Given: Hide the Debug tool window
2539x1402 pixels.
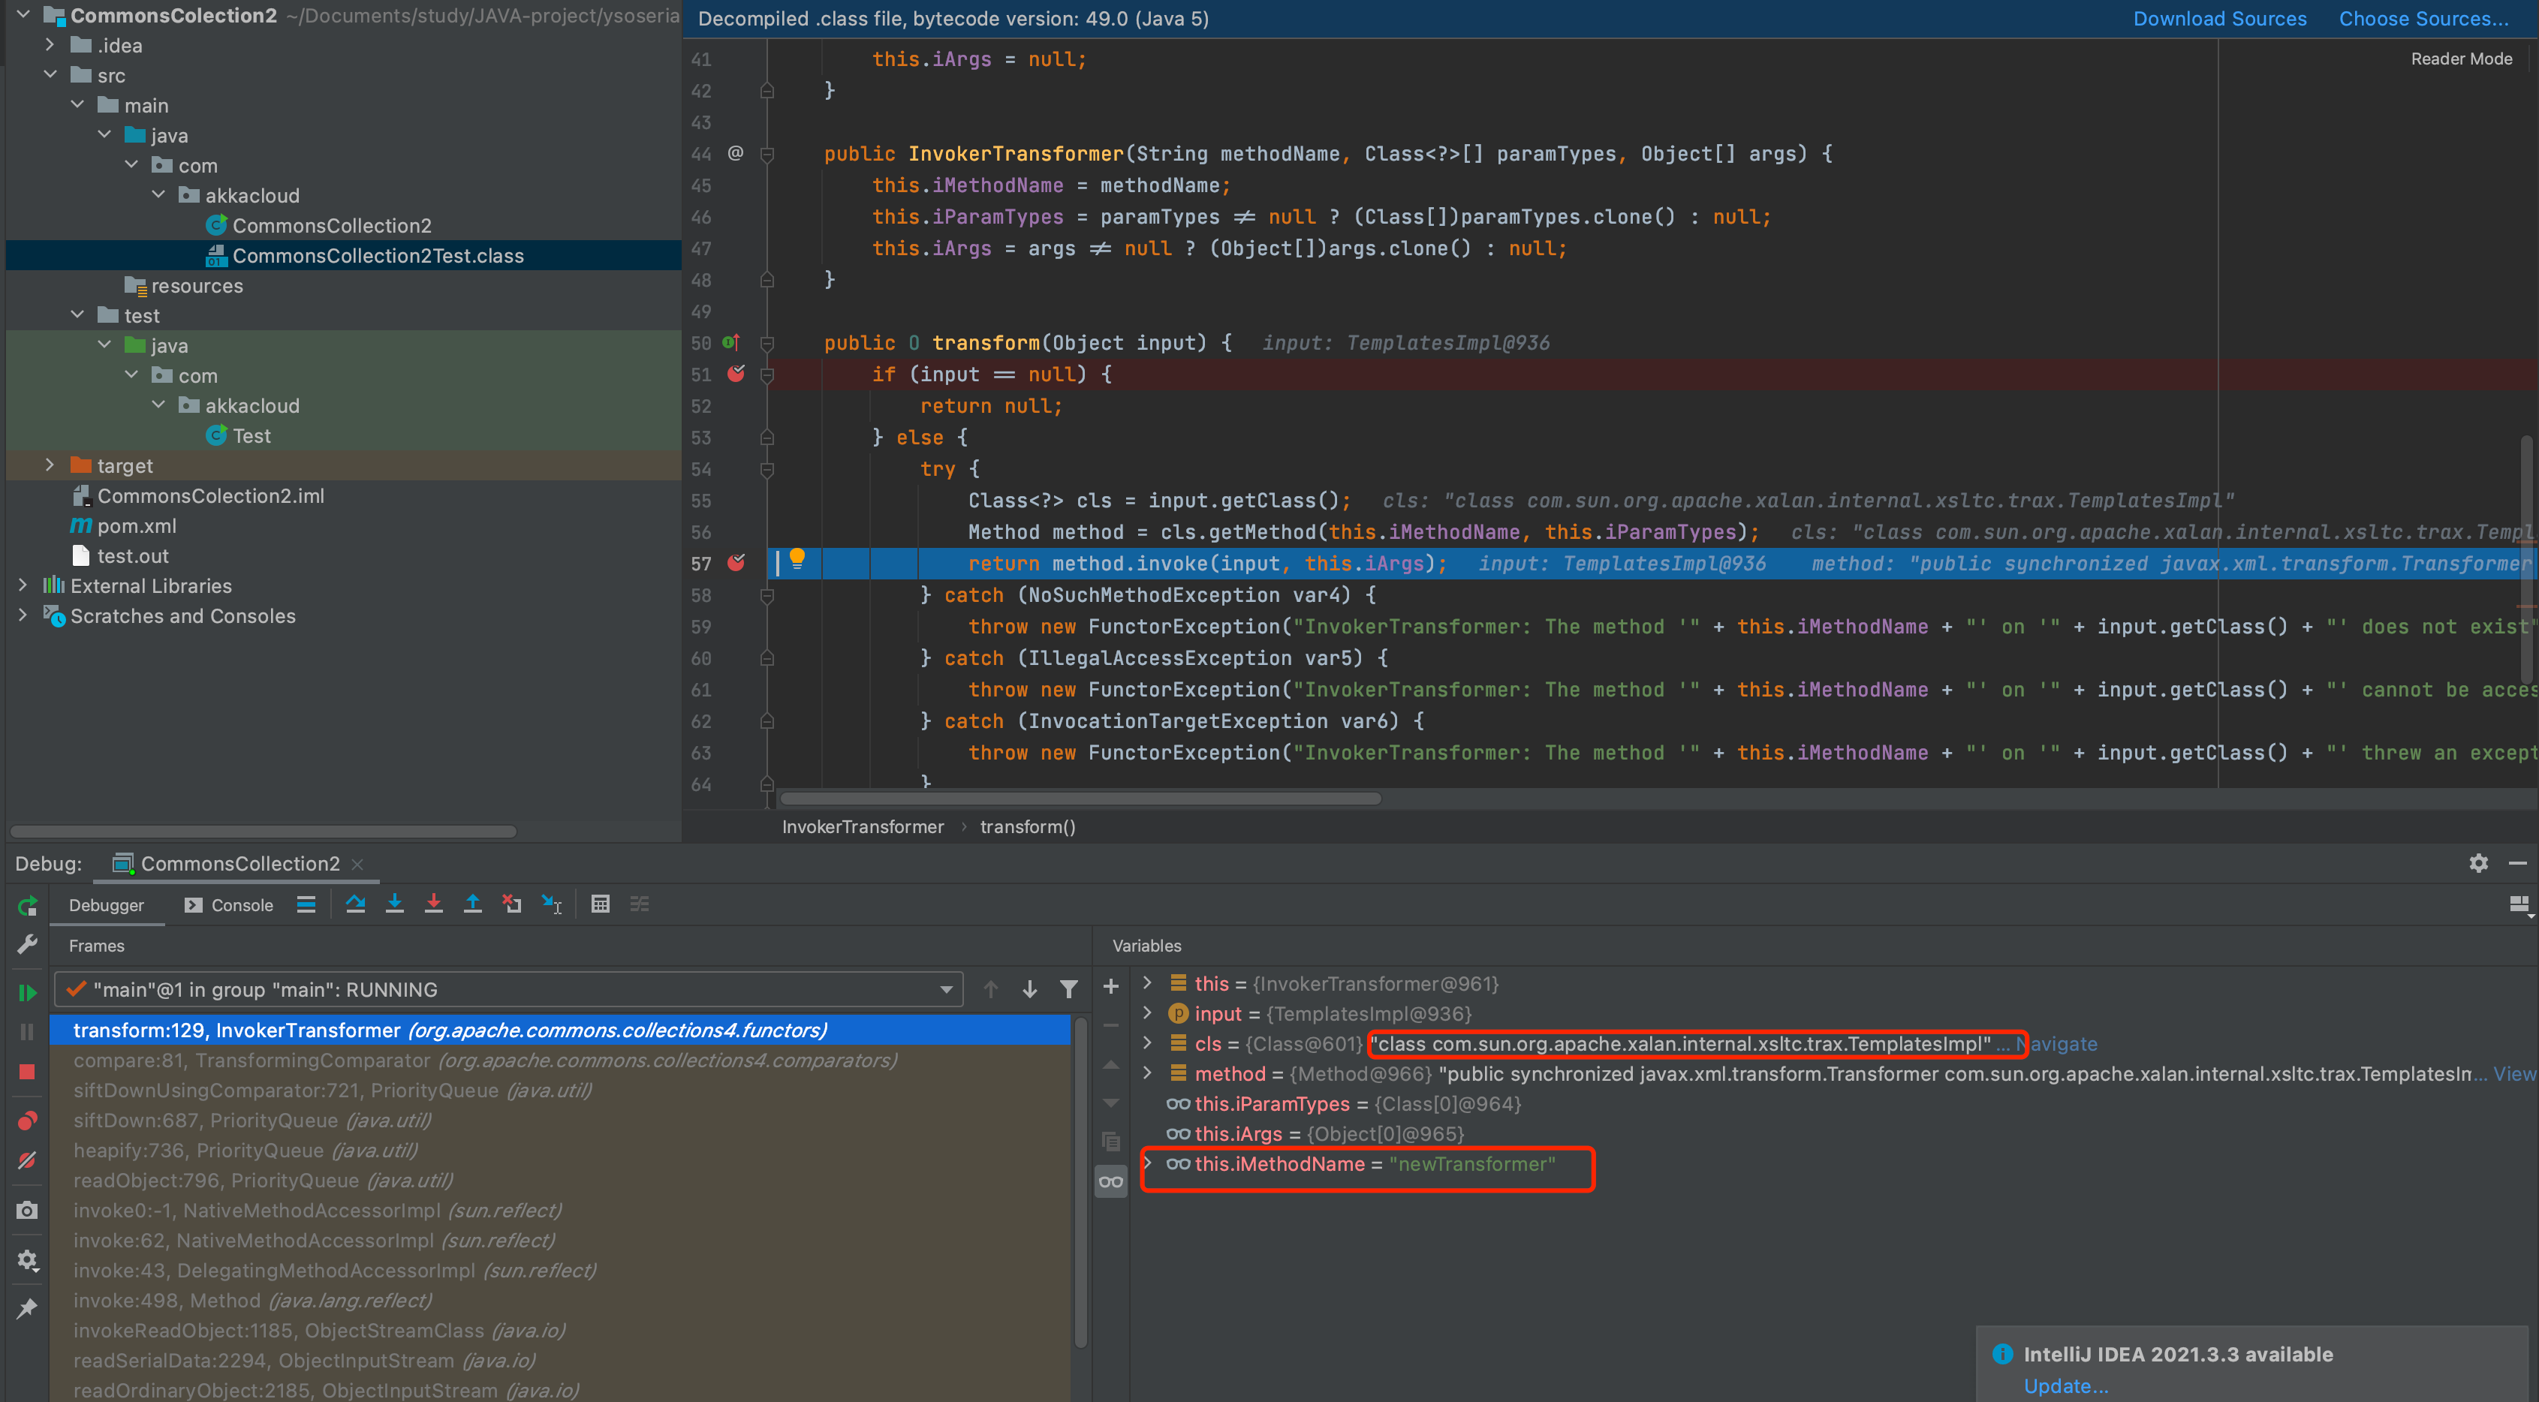Looking at the screenshot, I should [2517, 863].
